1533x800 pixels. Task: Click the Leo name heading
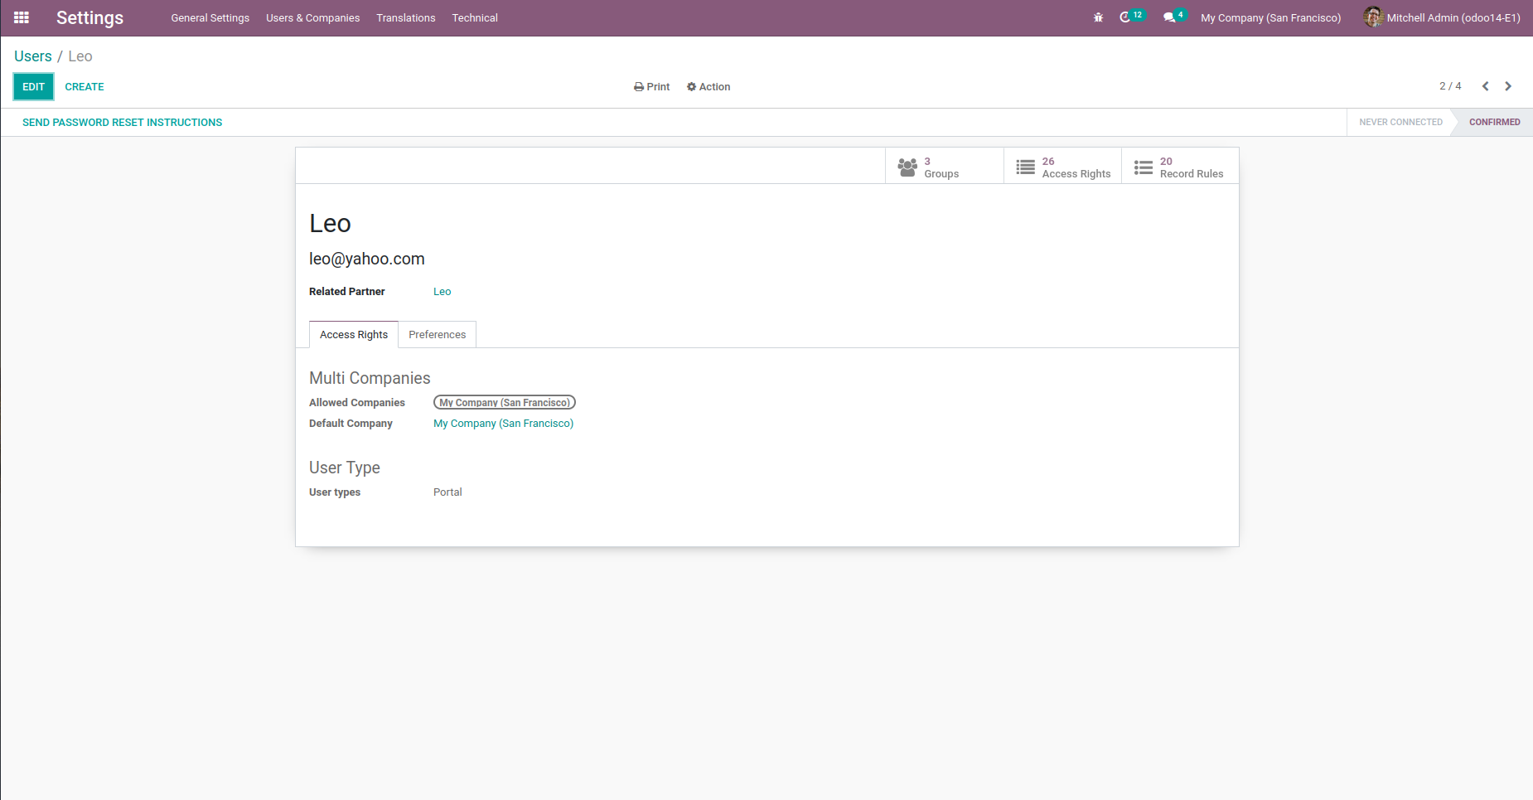330,224
